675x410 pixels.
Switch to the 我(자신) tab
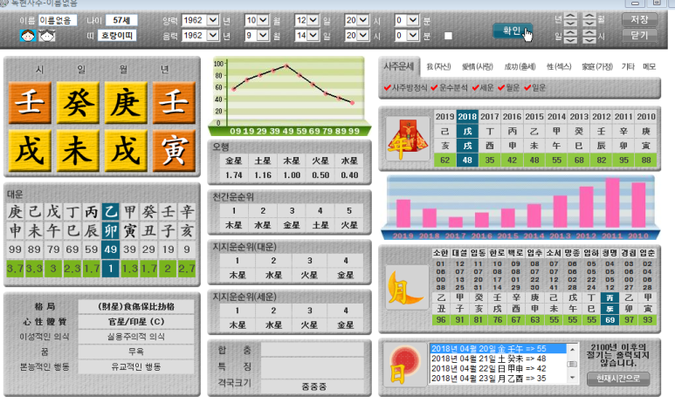point(438,66)
